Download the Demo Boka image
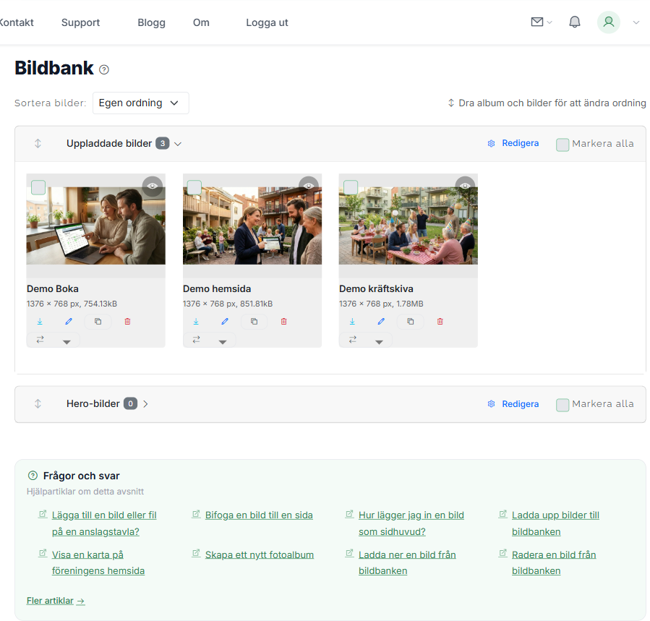650x621 pixels. [40, 321]
